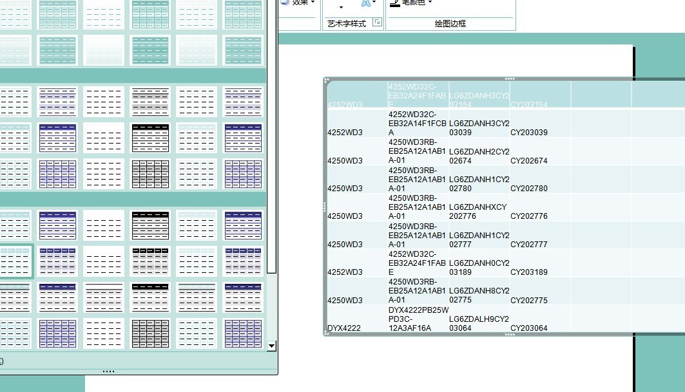Select the dark navy header table style
Image resolution: width=685 pixels, height=392 pixels.
[58, 137]
